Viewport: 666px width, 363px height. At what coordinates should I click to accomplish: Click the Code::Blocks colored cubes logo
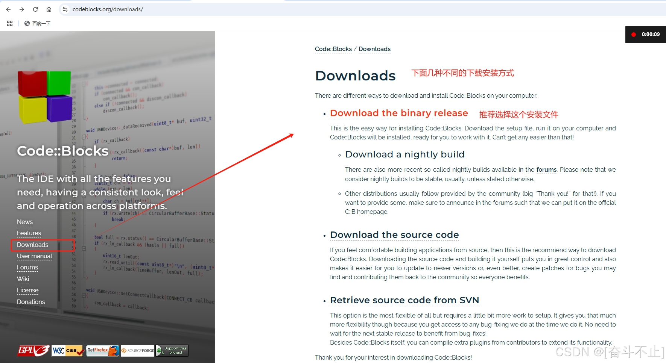[x=45, y=97]
